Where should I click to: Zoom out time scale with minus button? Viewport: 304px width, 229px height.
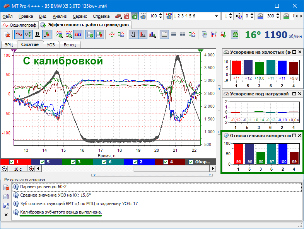click(4, 169)
